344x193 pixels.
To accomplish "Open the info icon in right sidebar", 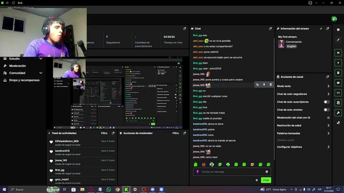I will pos(338,30).
